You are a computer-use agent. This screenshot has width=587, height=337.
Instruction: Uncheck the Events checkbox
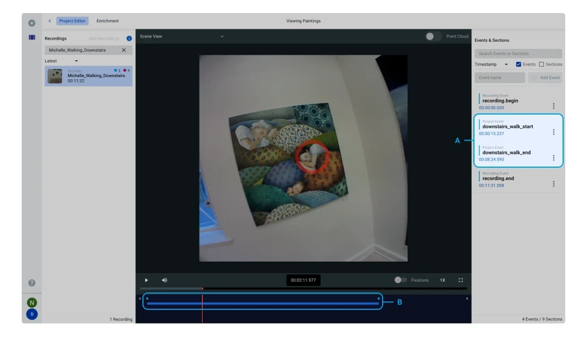[x=519, y=64]
